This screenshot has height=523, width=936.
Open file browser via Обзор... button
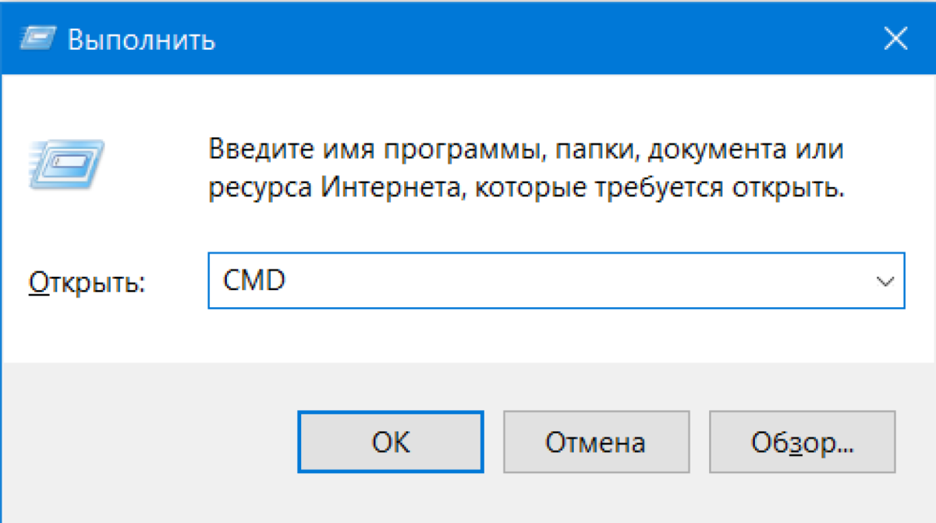(x=802, y=443)
